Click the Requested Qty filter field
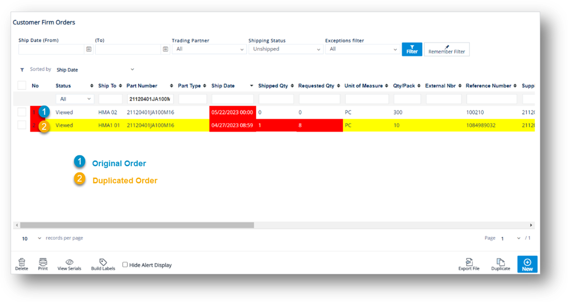The height and width of the screenshot is (302, 568). (x=319, y=99)
